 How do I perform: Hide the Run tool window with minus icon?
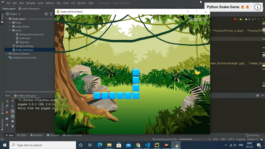[x=263, y=96]
